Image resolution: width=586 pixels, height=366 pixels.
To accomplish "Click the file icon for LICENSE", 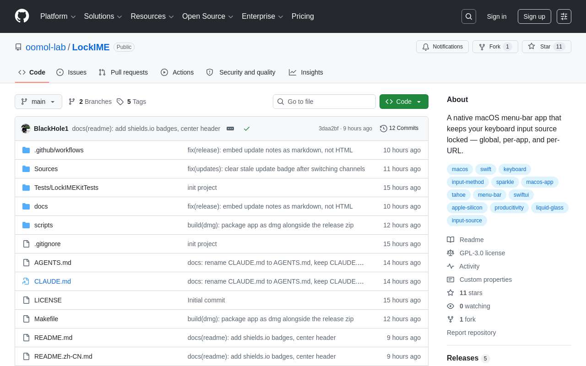I will (x=26, y=300).
